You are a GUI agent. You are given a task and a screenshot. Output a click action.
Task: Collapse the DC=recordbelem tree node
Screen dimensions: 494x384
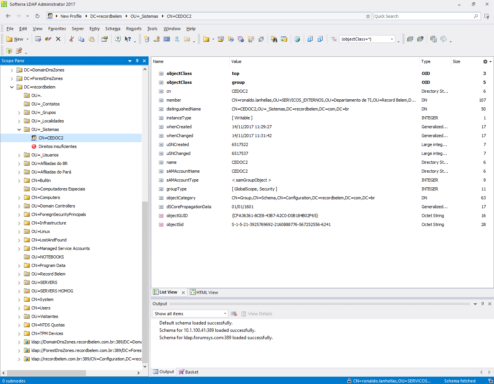coord(12,87)
